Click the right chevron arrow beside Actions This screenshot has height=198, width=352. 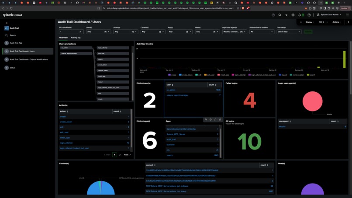coord(348,22)
